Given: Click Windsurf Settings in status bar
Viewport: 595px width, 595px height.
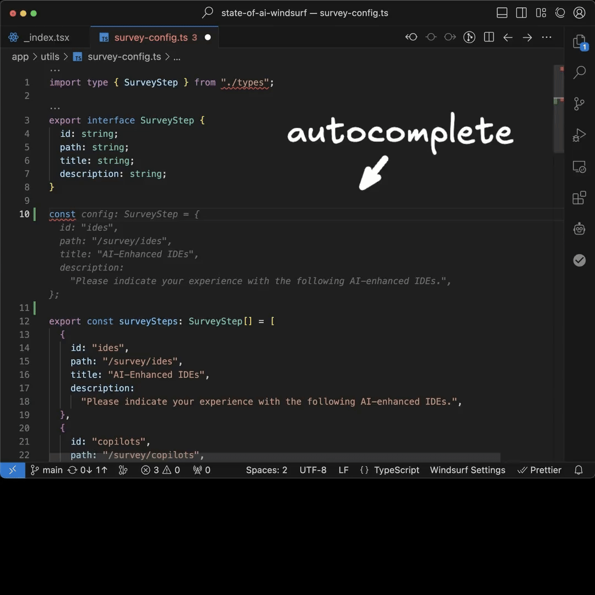Looking at the screenshot, I should coord(467,470).
